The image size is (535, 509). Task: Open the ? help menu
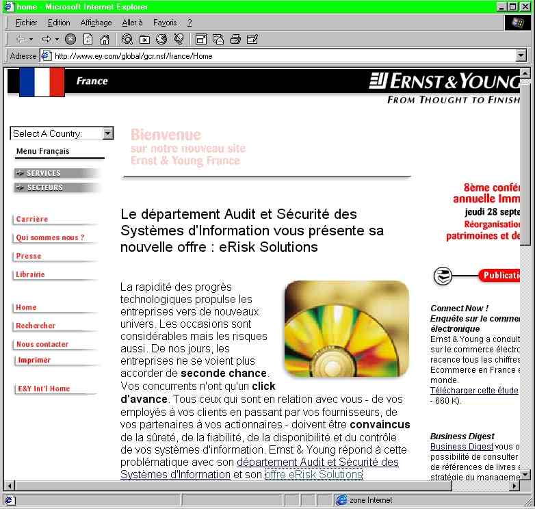190,23
